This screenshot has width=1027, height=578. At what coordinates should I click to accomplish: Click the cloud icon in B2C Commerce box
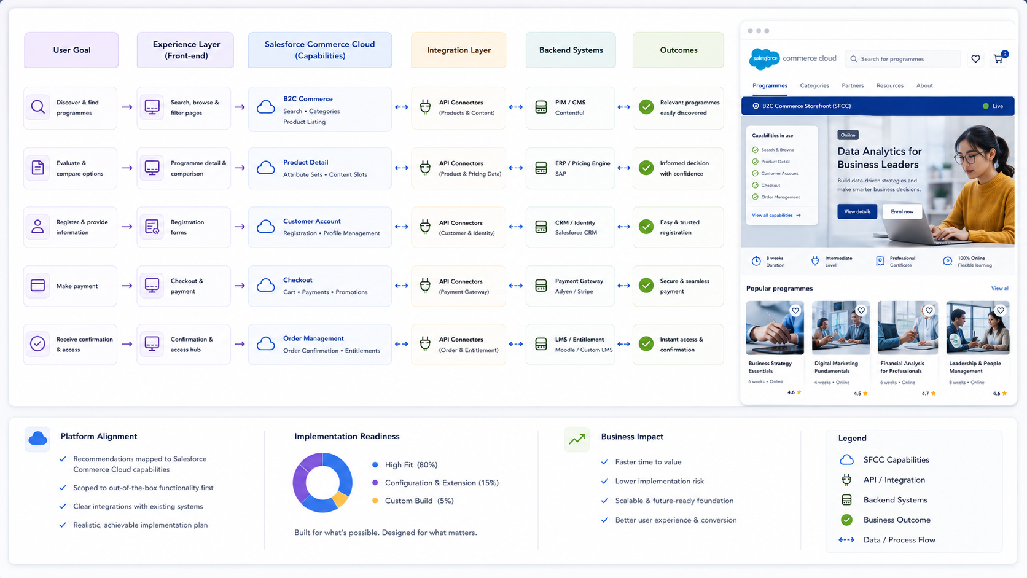(265, 107)
